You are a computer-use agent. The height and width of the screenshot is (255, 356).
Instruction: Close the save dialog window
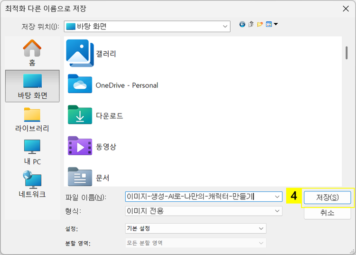tap(346, 9)
